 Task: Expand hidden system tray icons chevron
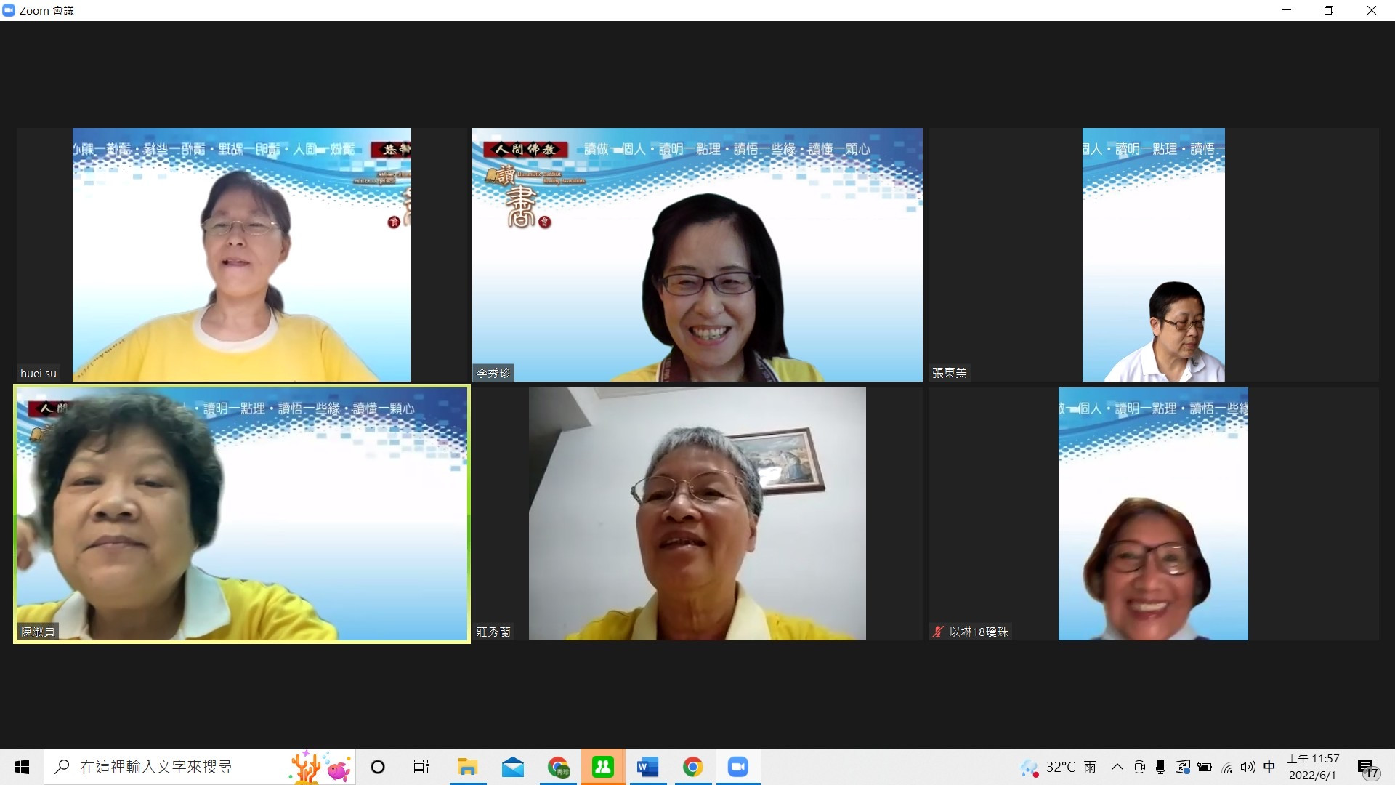click(1117, 767)
